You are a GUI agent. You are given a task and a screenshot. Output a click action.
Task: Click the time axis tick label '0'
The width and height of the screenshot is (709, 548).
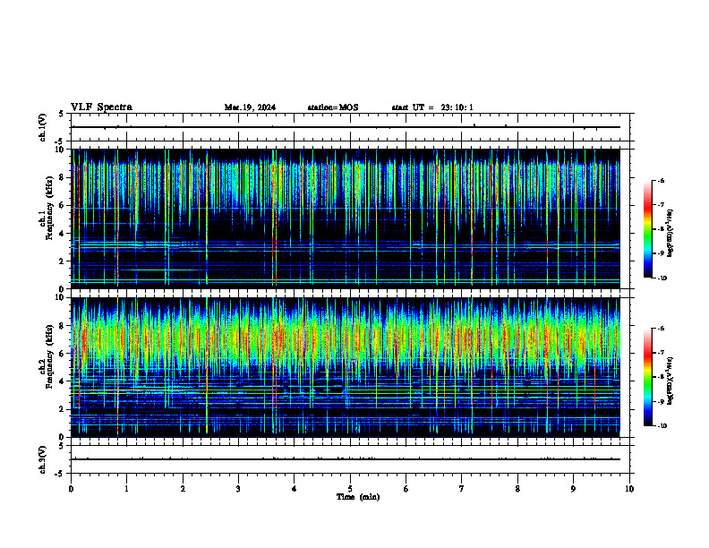pyautogui.click(x=71, y=489)
